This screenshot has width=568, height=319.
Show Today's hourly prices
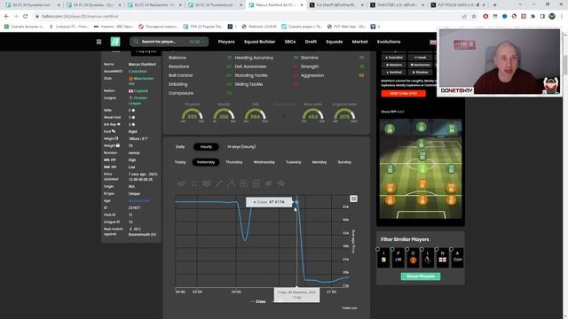pyautogui.click(x=180, y=162)
